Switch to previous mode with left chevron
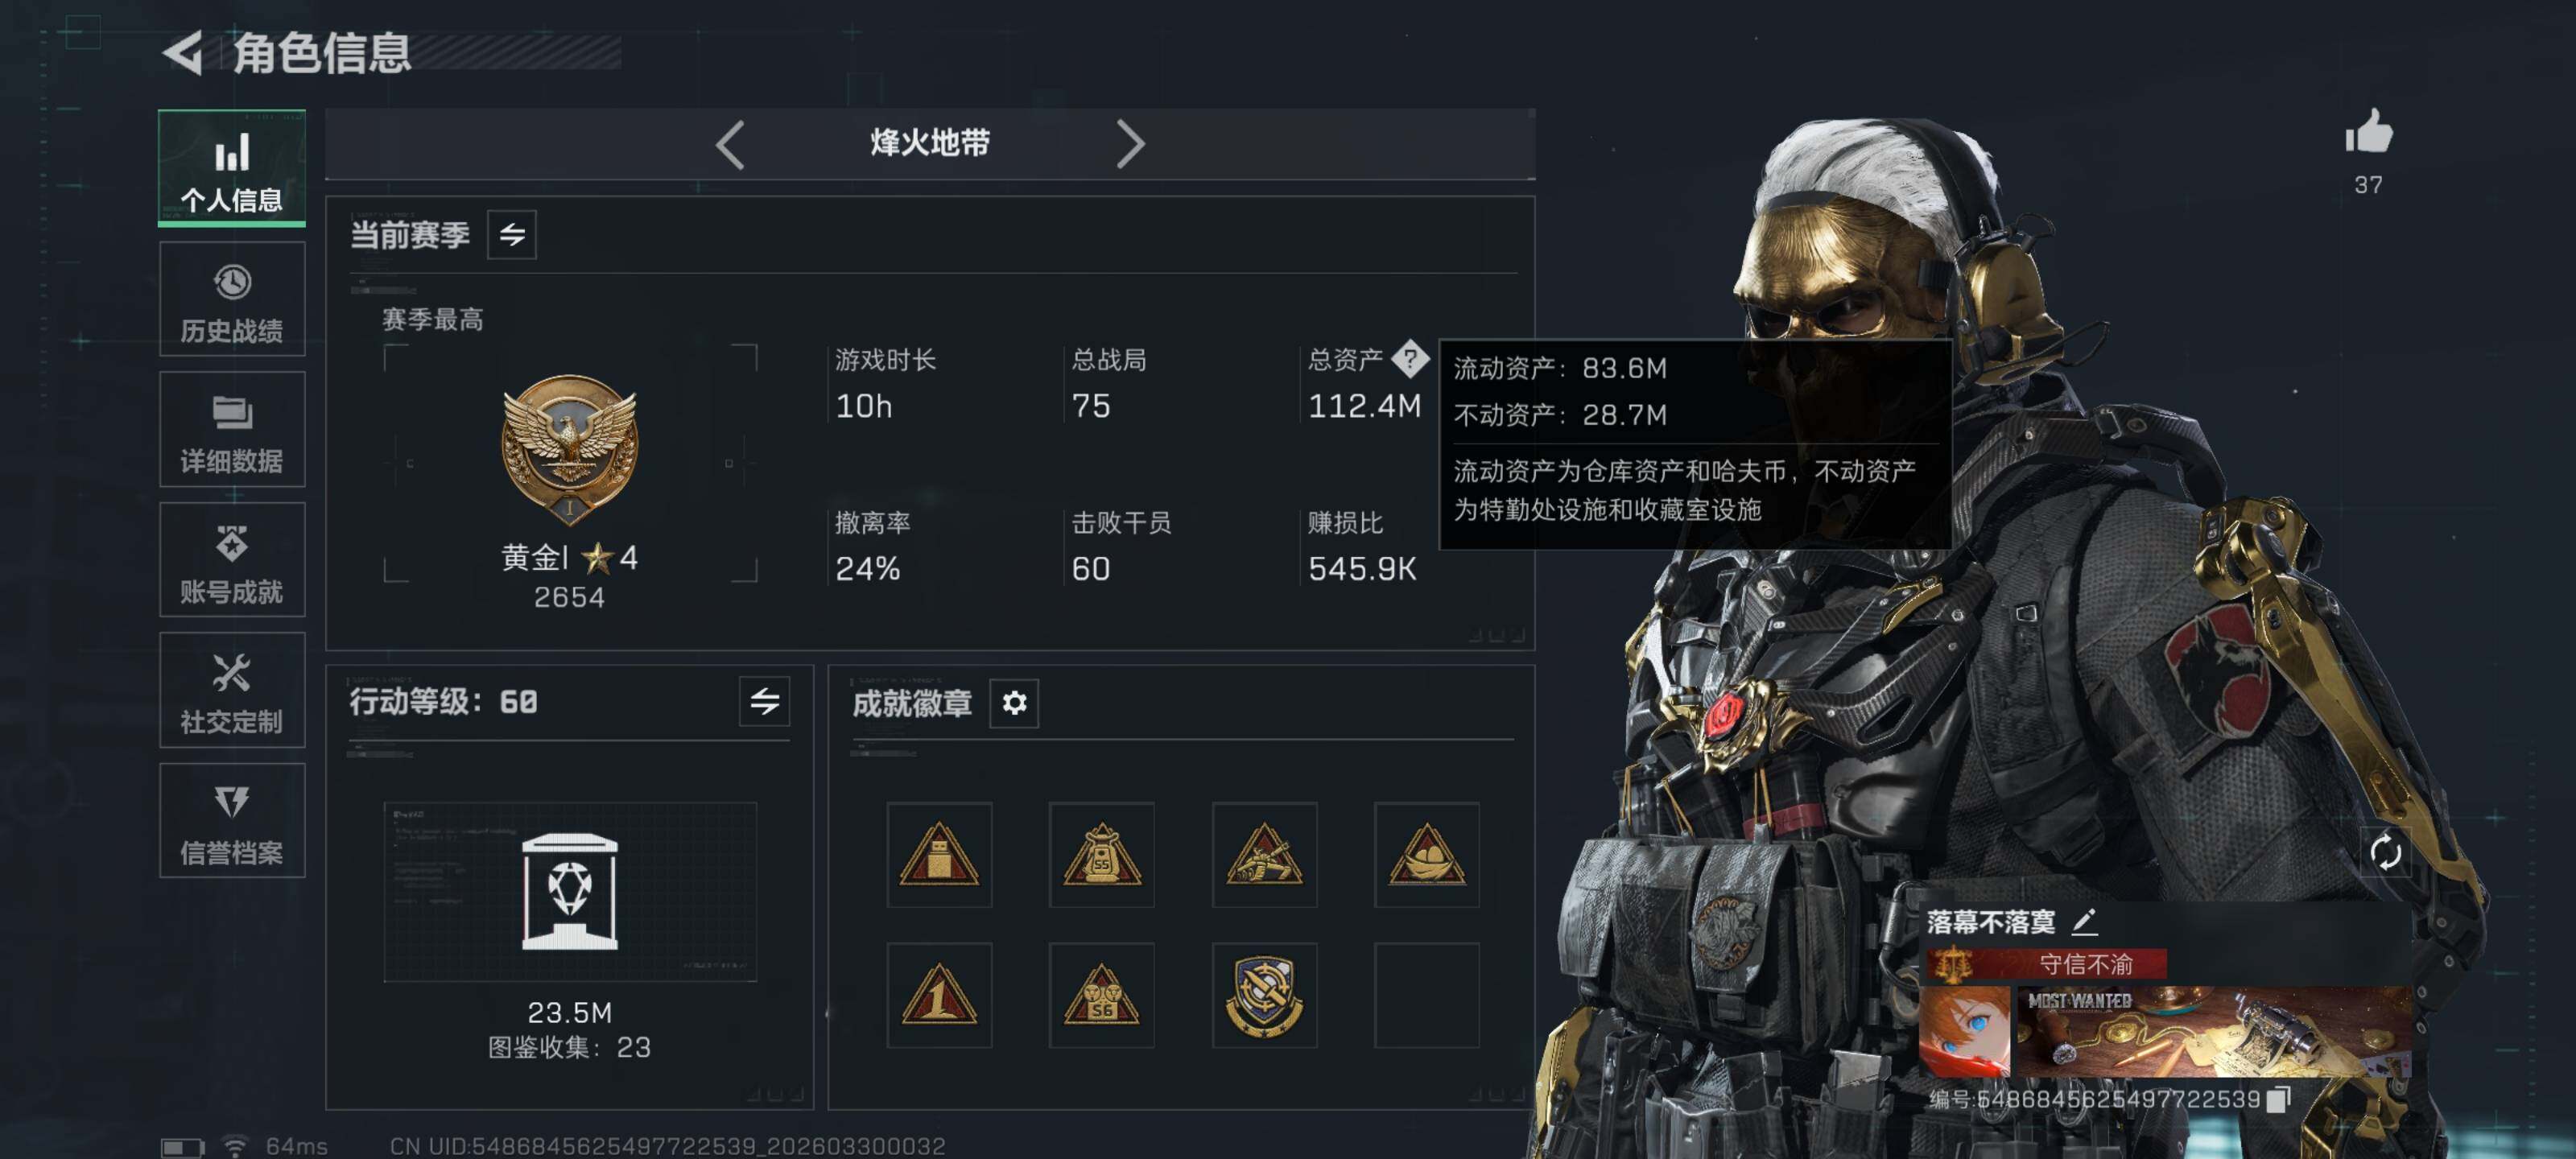Screen dimensions: 2576x1159 click(x=730, y=145)
